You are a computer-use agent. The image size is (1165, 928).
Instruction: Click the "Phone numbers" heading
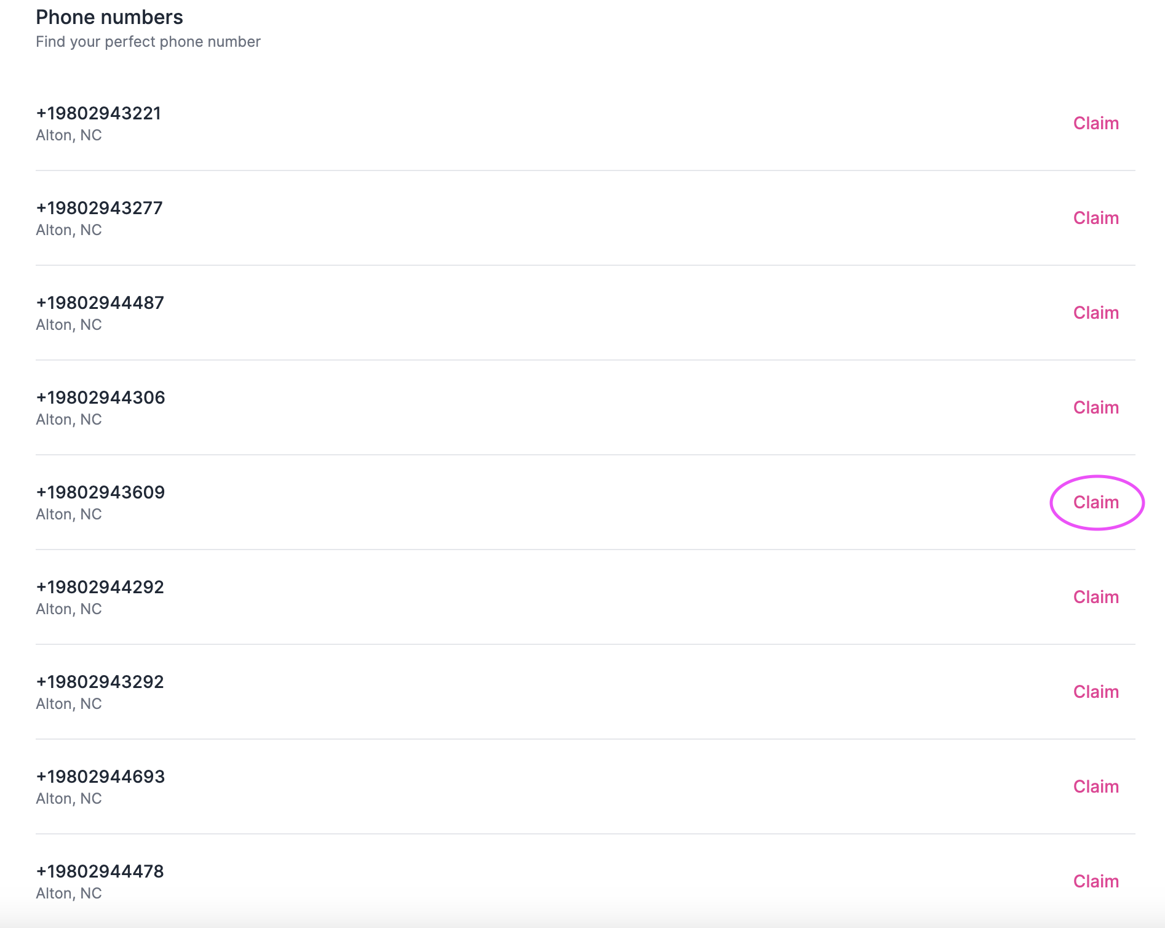point(109,17)
